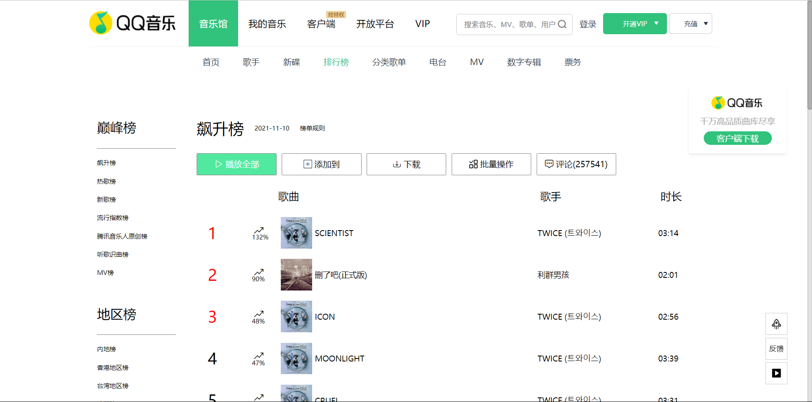812x402 pixels.
Task: Click the 播放全部 play all button
Action: point(236,164)
